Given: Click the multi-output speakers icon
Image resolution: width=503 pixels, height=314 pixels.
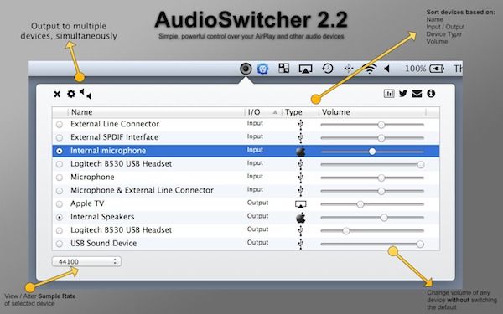Looking at the screenshot, I should tap(86, 94).
